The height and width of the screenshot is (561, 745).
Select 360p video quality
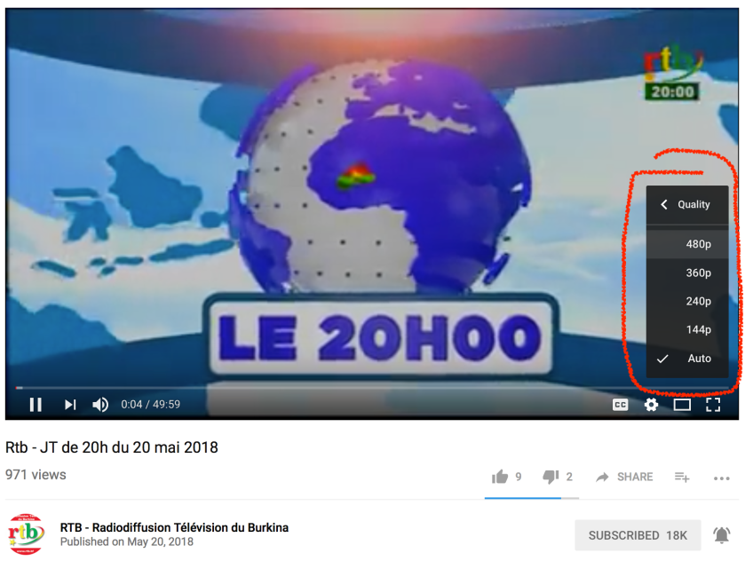pos(687,273)
